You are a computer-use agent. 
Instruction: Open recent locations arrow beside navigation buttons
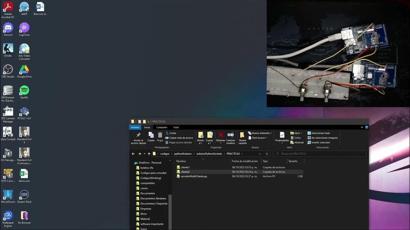pyautogui.click(x=144, y=154)
